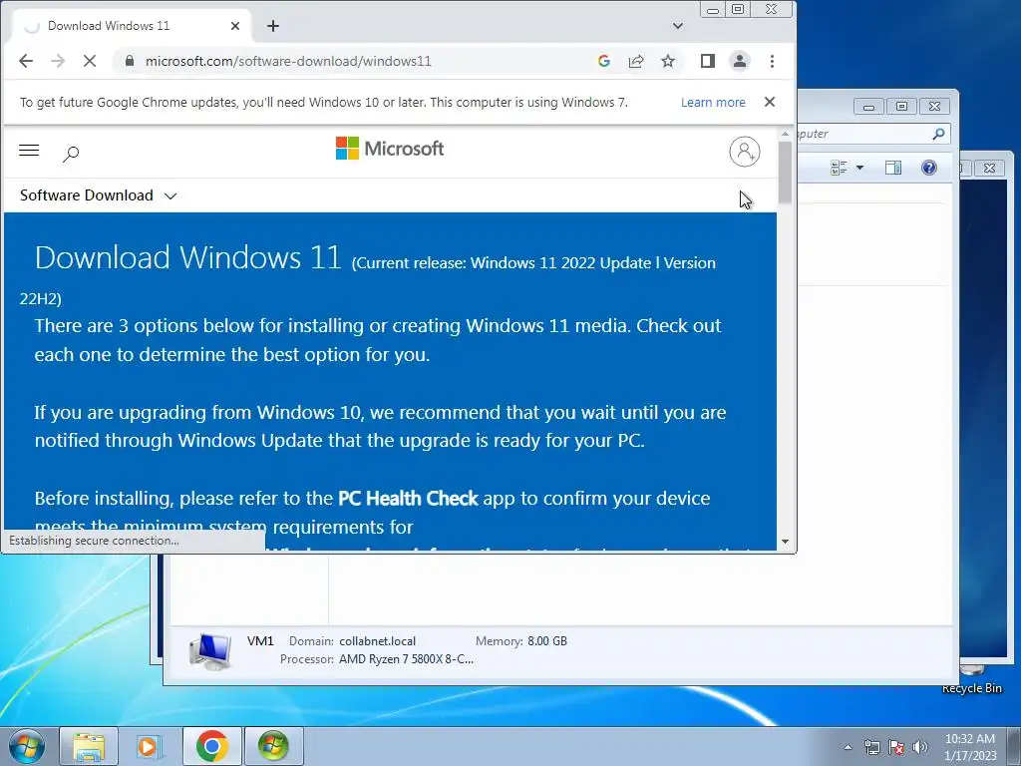Select the Recycle Bin desktop icon
The width and height of the screenshot is (1021, 766).
click(x=971, y=682)
